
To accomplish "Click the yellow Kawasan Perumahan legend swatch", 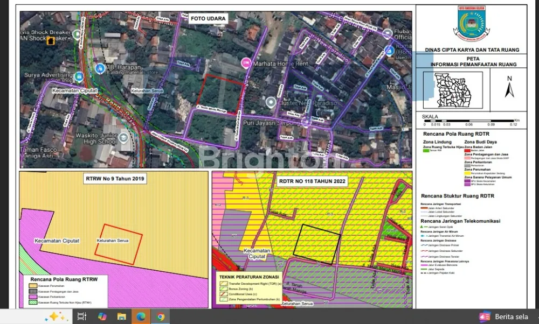I will click(32, 286).
